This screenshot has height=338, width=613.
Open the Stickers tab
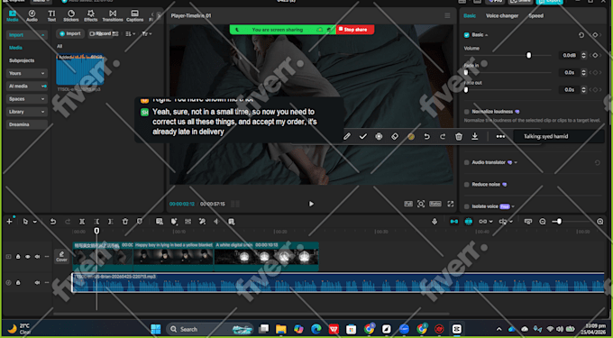(x=70, y=15)
